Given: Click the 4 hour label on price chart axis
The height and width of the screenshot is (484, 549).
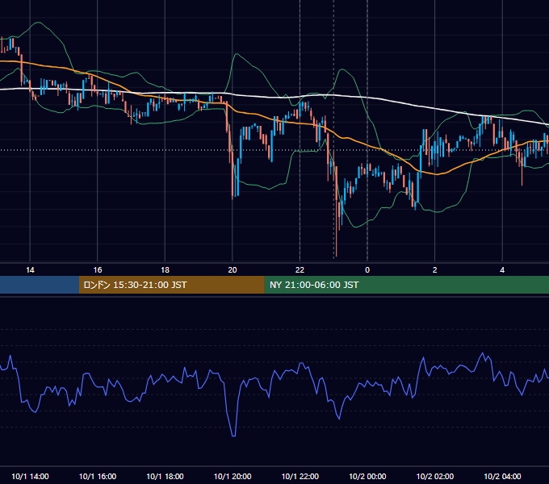Looking at the screenshot, I should tap(502, 270).
